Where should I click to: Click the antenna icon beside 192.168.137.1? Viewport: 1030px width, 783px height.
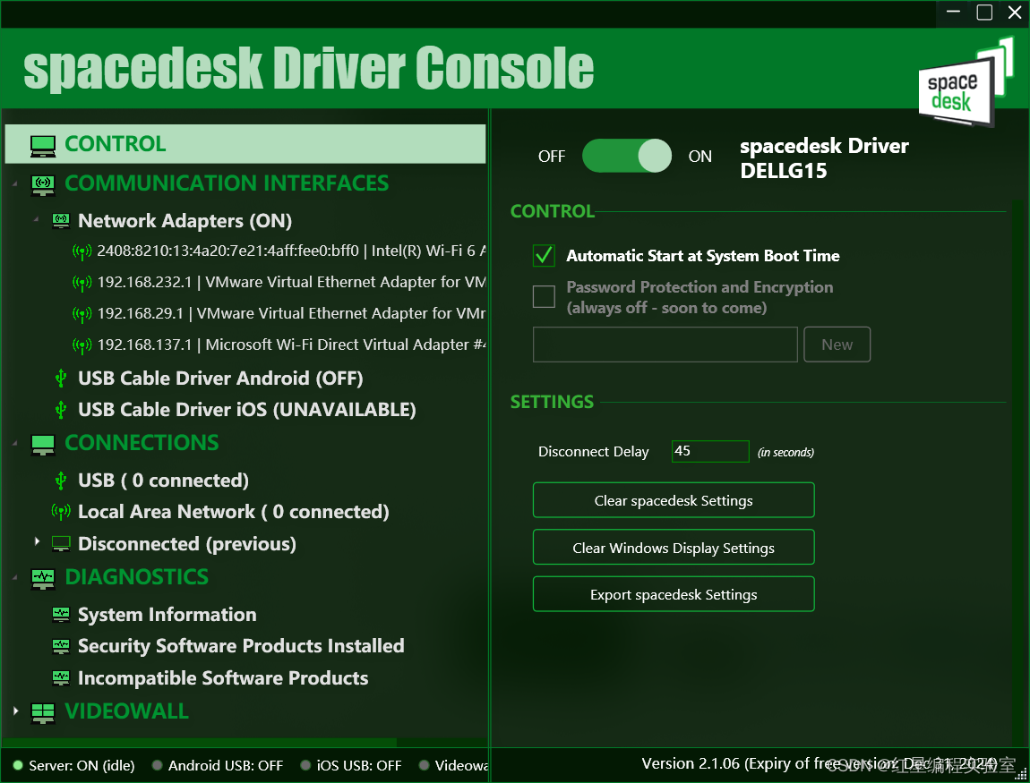(82, 345)
